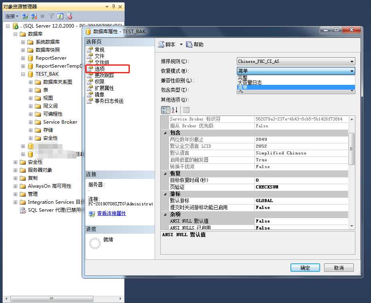Click the pin icon of Object Explorer panel
This screenshot has height=303, width=371.
click(x=113, y=7)
